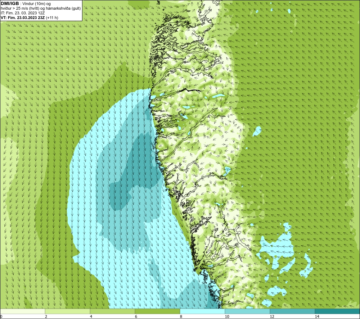Viewport: 360px width, 319px height.
Task: Click the 'VT: Fim. 23.03.2023 23Z' valid time
Action: pyautogui.click(x=23, y=18)
